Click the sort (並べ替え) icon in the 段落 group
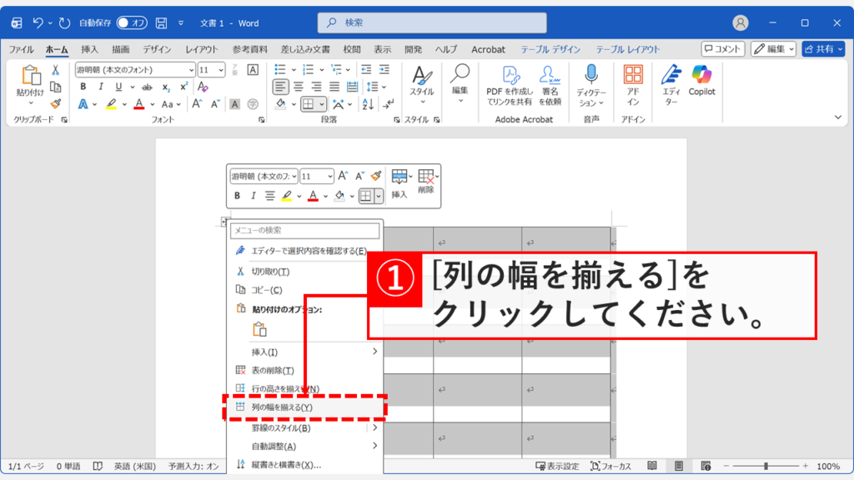854x480 pixels. 366,104
